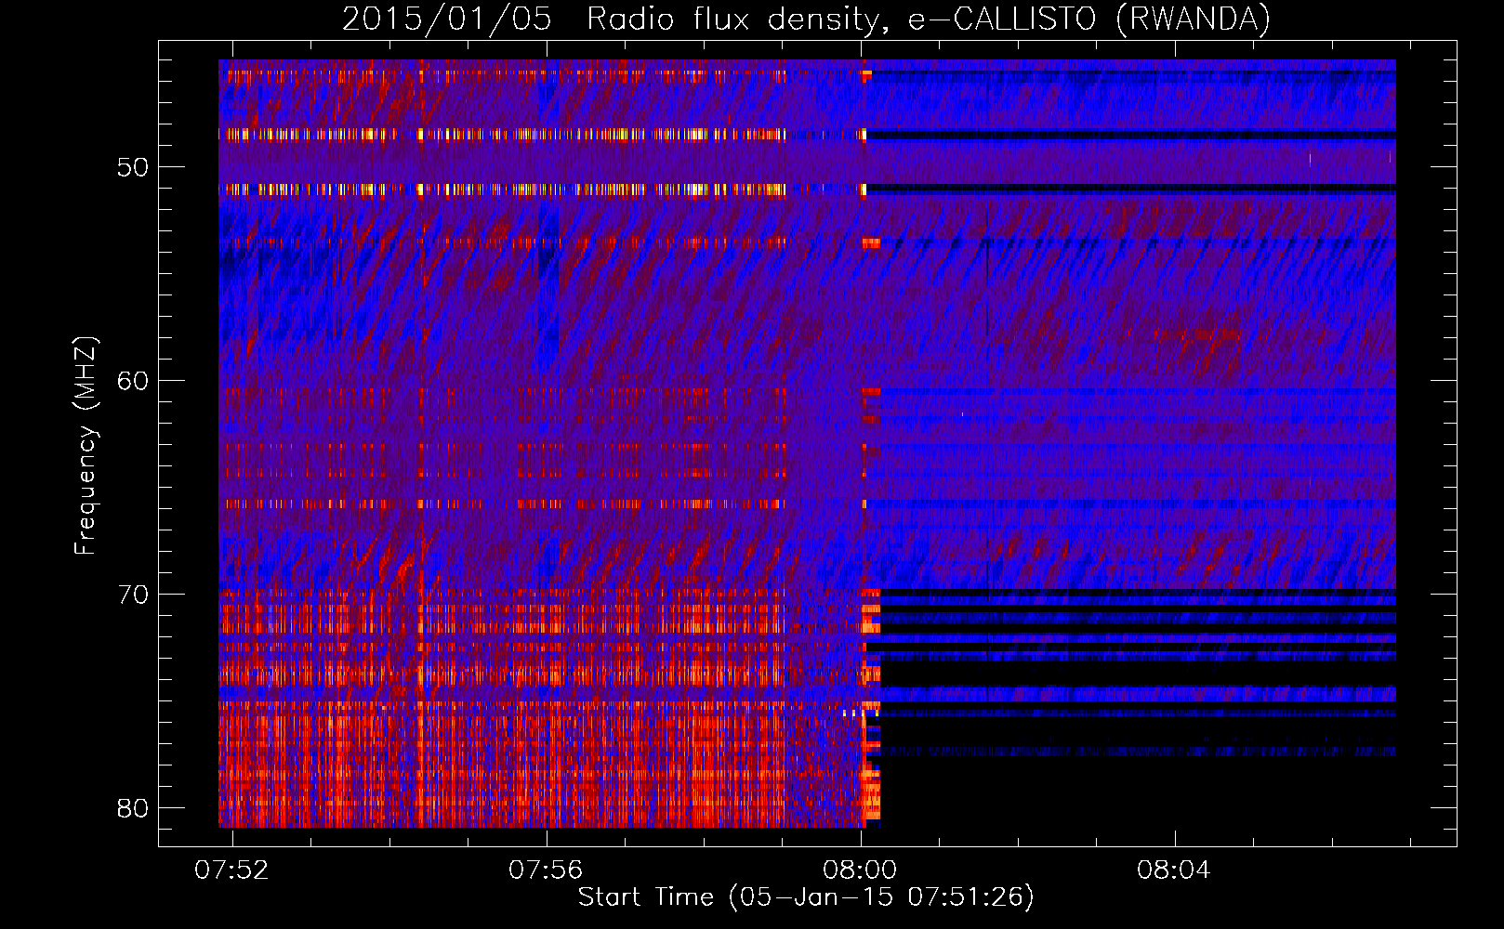Select the 60 MHz tick label

[x=133, y=381]
